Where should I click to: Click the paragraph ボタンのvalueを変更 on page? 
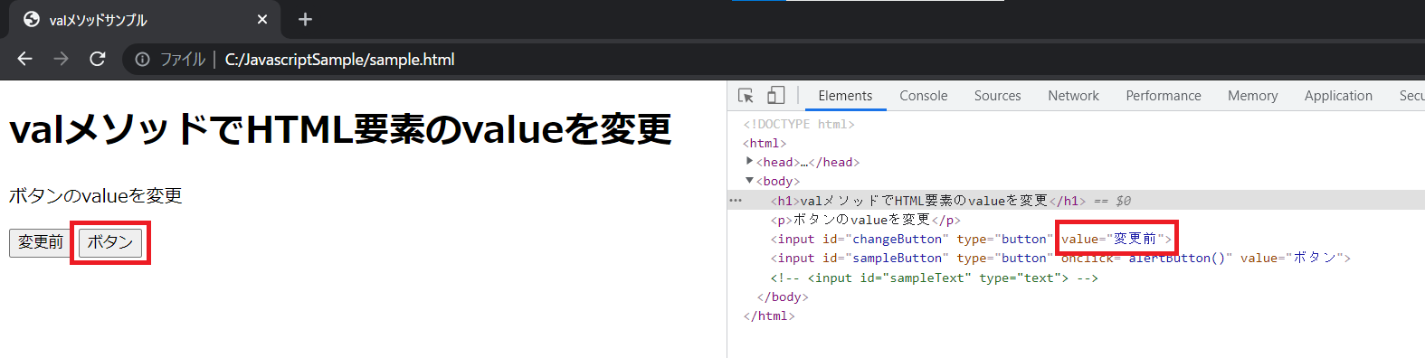(95, 195)
